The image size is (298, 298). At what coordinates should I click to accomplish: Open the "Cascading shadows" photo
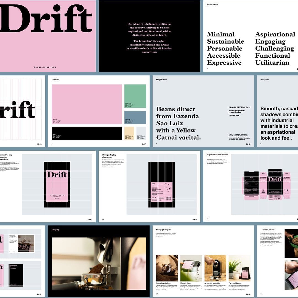[x=167, y=268]
